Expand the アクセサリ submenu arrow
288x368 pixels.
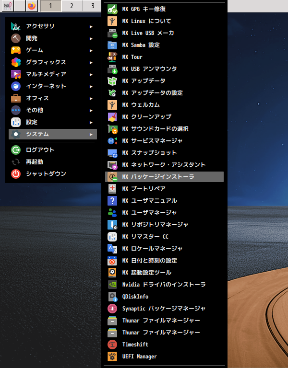[91, 27]
